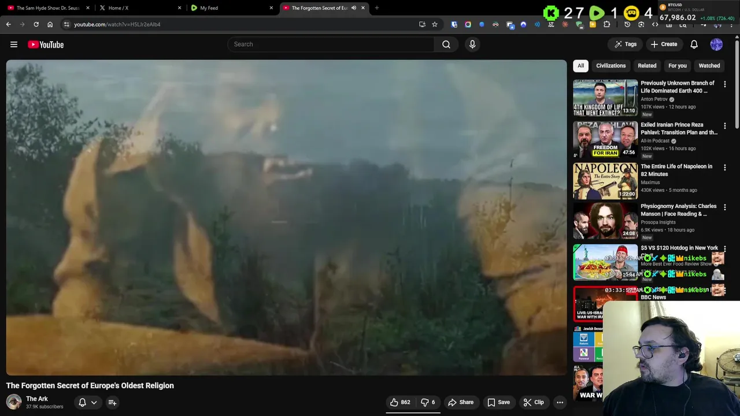Open a new browser tab
Image resolution: width=740 pixels, height=416 pixels.
point(377,8)
